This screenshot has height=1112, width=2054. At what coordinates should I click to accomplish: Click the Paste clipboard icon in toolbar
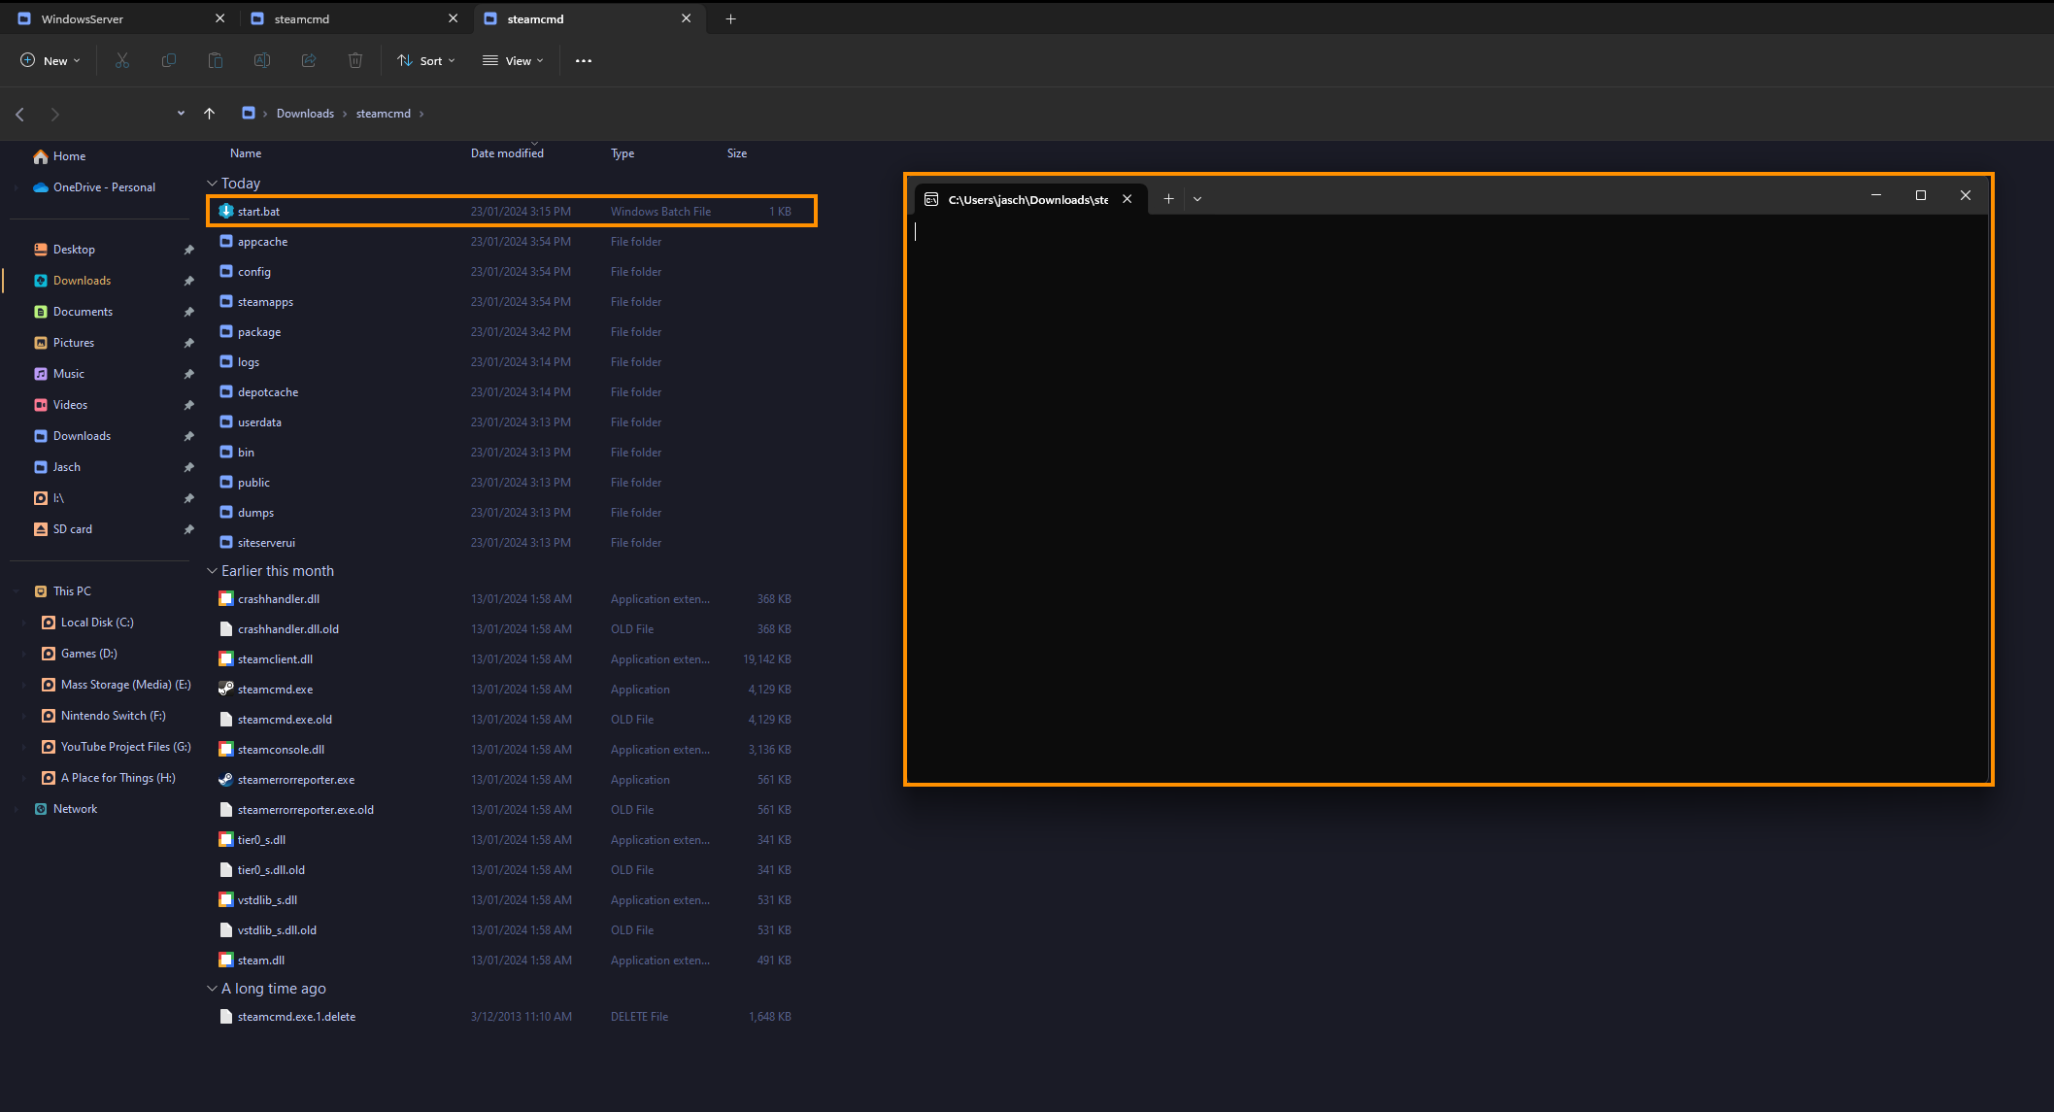(x=216, y=60)
